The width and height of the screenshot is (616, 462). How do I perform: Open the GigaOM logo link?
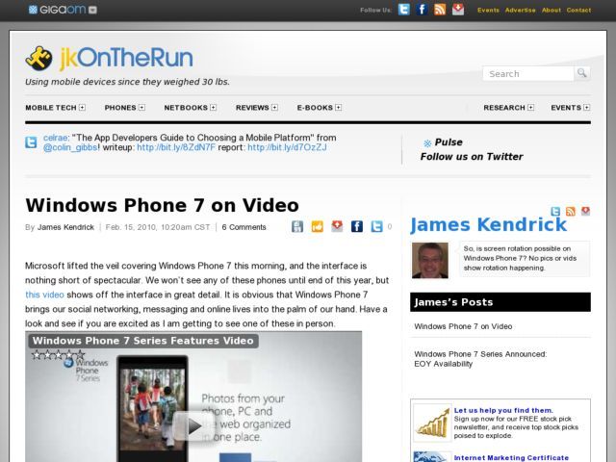pyautogui.click(x=58, y=10)
